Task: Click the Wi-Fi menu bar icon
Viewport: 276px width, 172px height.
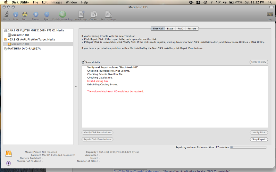Action: (218, 2)
